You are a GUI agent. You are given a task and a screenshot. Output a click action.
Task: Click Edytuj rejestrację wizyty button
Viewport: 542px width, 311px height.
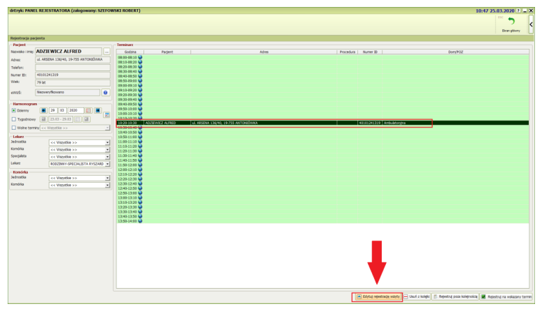pyautogui.click(x=377, y=296)
